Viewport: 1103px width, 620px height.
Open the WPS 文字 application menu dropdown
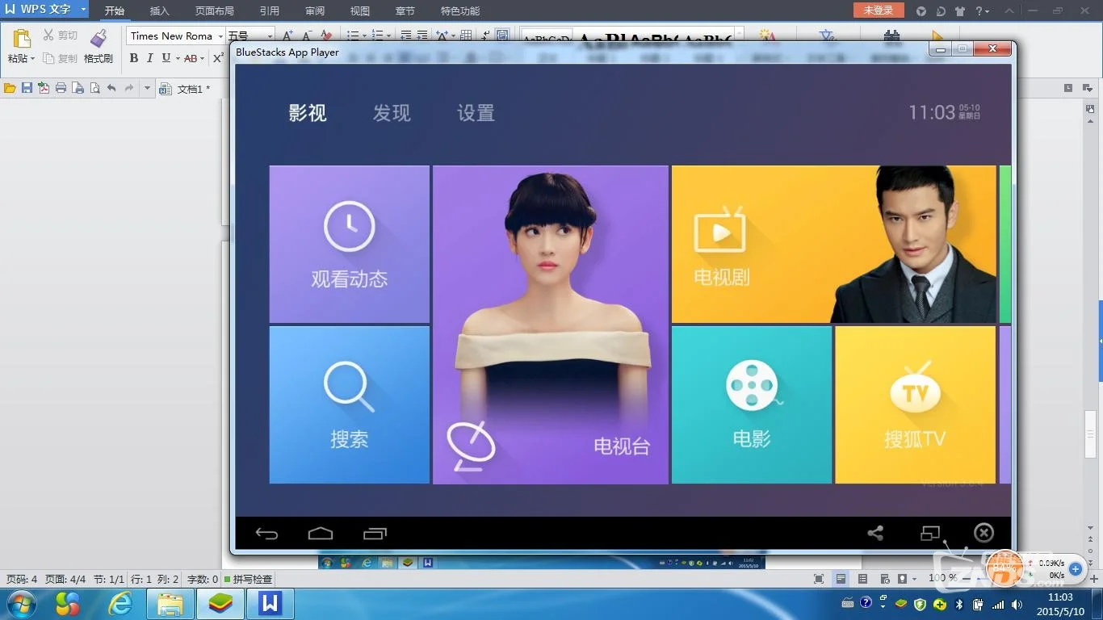[83, 10]
